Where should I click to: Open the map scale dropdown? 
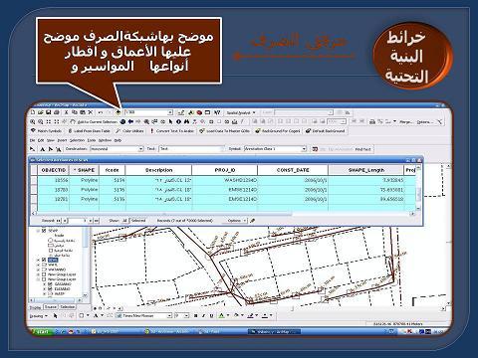[170, 112]
